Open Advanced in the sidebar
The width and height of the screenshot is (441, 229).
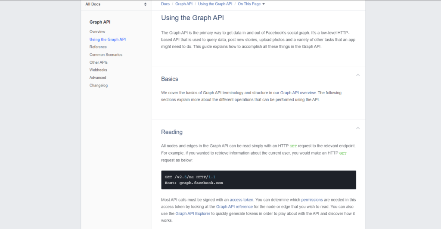point(98,77)
